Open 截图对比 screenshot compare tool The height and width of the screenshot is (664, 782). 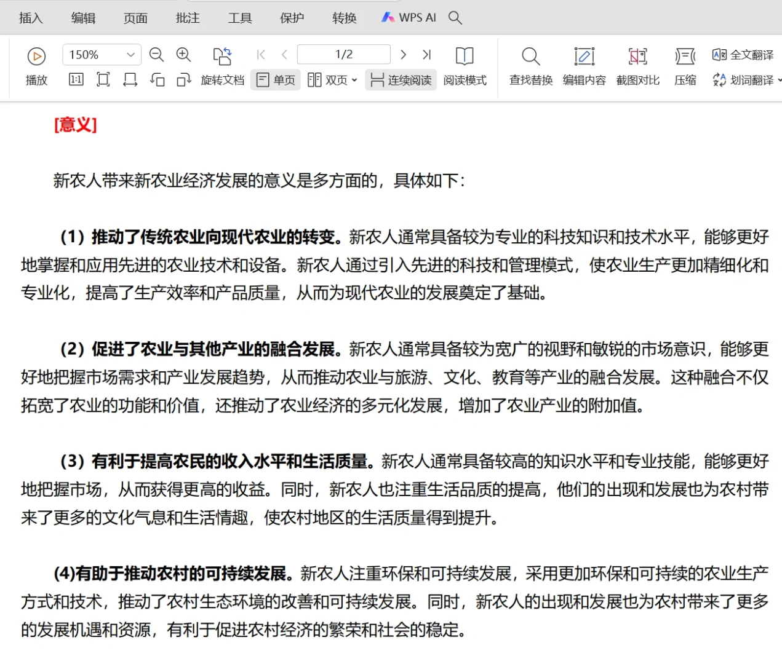638,66
